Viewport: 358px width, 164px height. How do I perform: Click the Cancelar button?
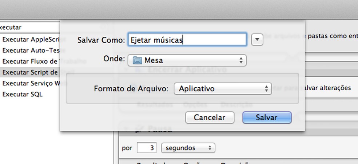click(210, 117)
